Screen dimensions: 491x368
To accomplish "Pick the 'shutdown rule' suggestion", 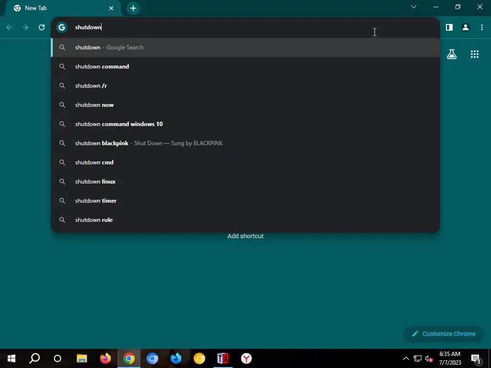I will 245,219.
